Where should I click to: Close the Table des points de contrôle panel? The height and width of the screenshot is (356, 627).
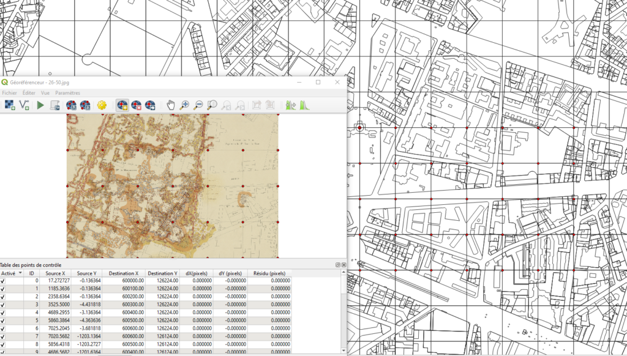point(344,265)
